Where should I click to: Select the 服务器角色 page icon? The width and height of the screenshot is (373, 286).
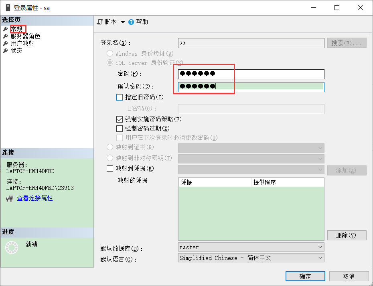(x=5, y=36)
